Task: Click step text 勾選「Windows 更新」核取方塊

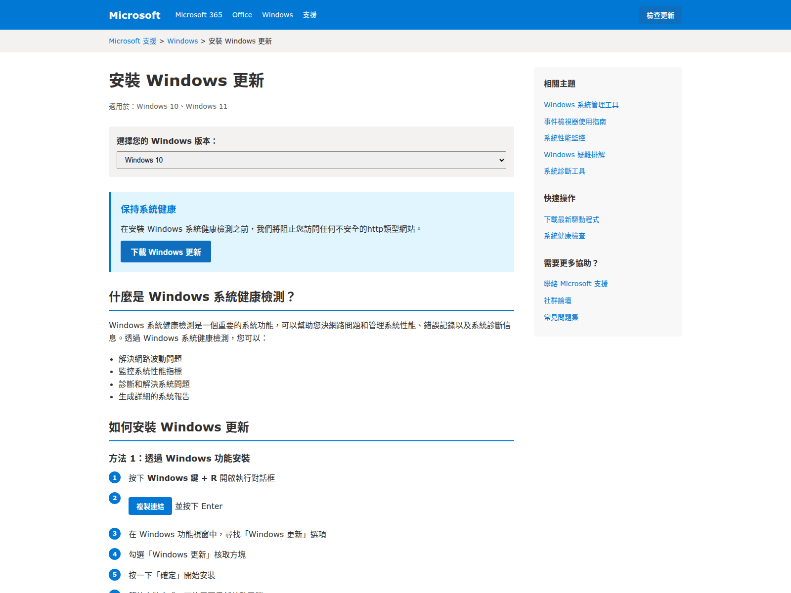Action: (x=187, y=554)
